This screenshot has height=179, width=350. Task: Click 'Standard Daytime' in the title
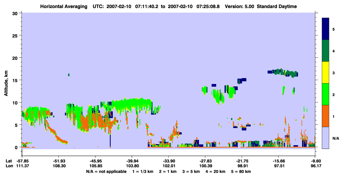277,6
